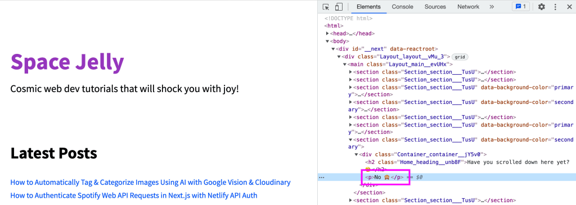
Task: Collapse the Container_container__jY5v0 div node
Action: 356,155
